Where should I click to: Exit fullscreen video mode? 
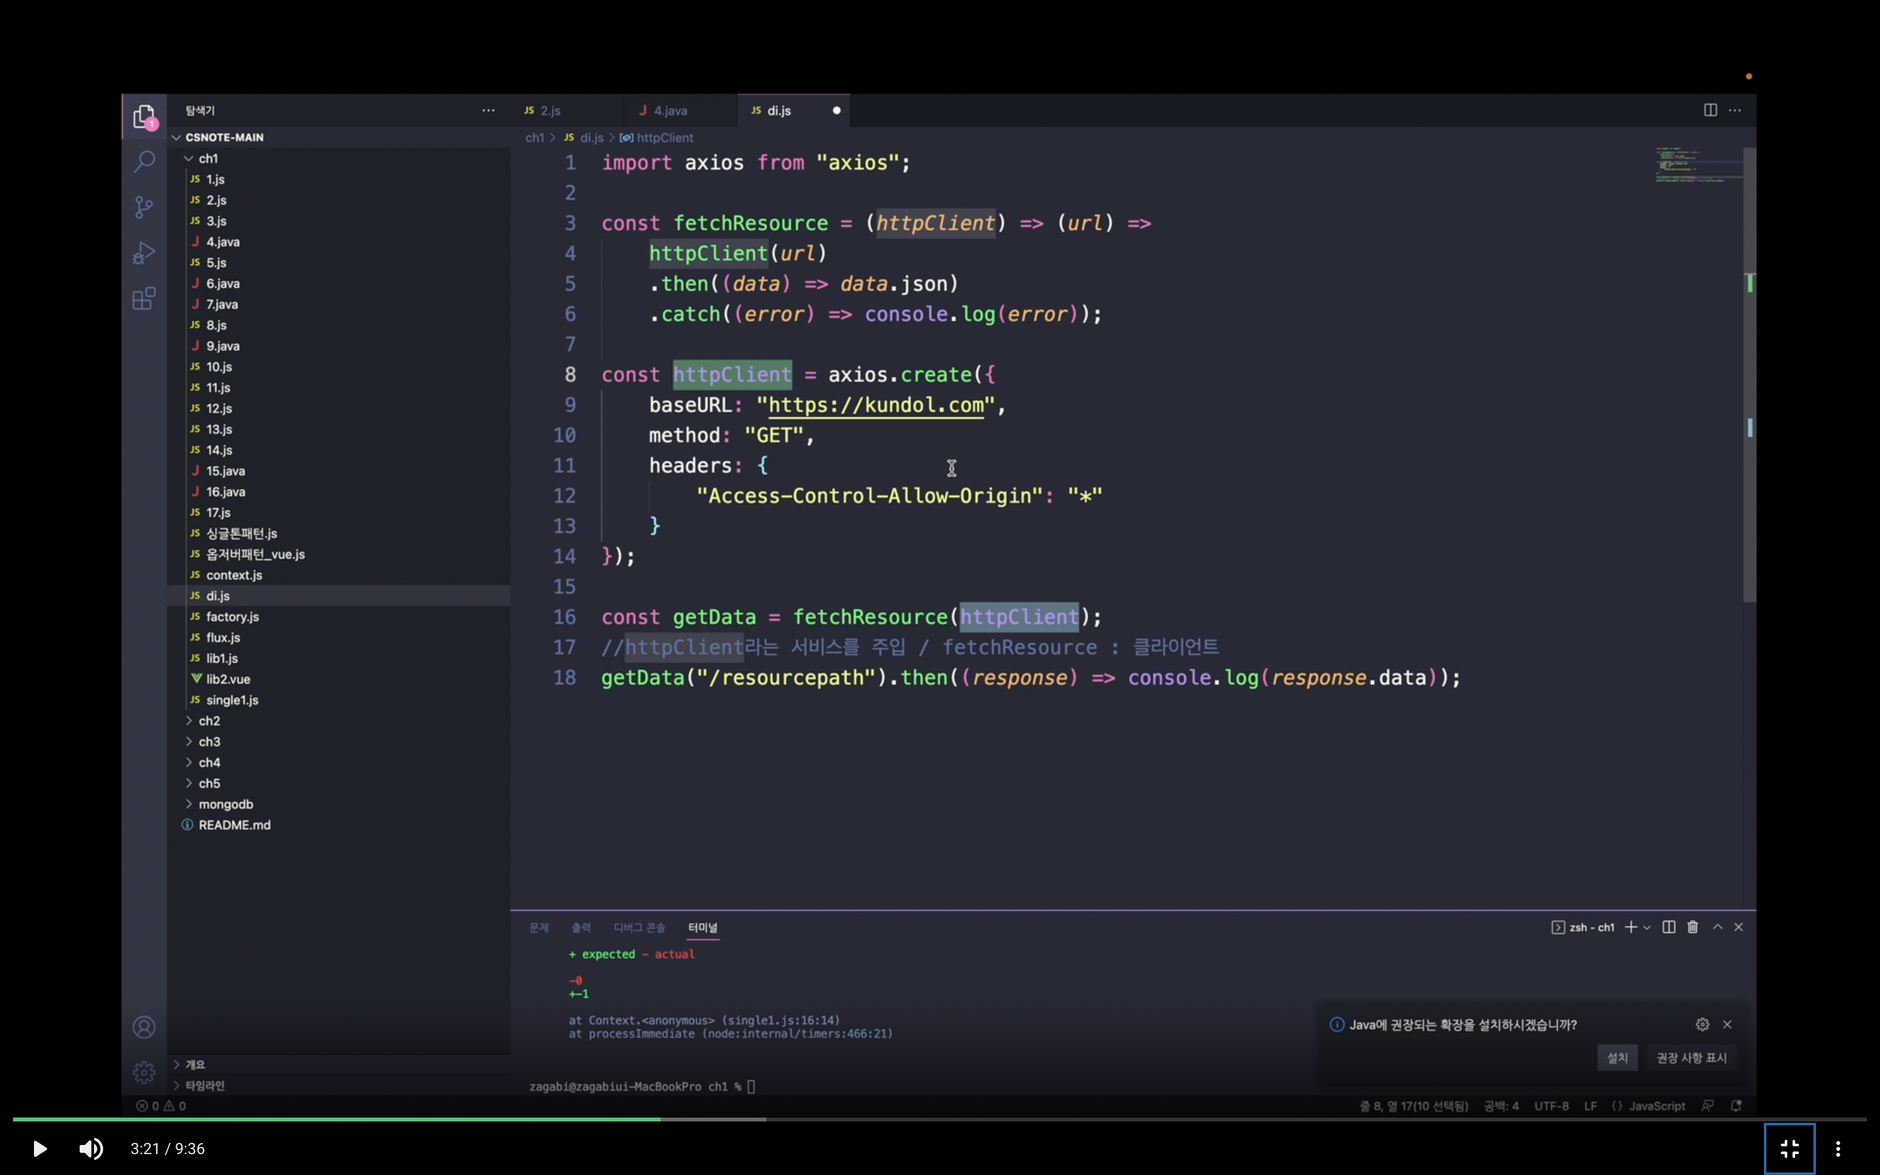tap(1789, 1149)
